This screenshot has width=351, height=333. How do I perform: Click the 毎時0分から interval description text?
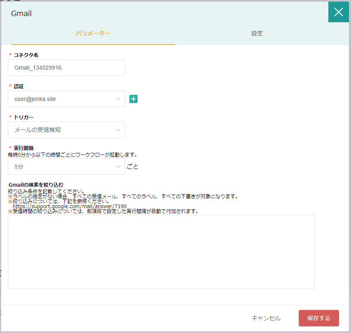[x=73, y=155]
